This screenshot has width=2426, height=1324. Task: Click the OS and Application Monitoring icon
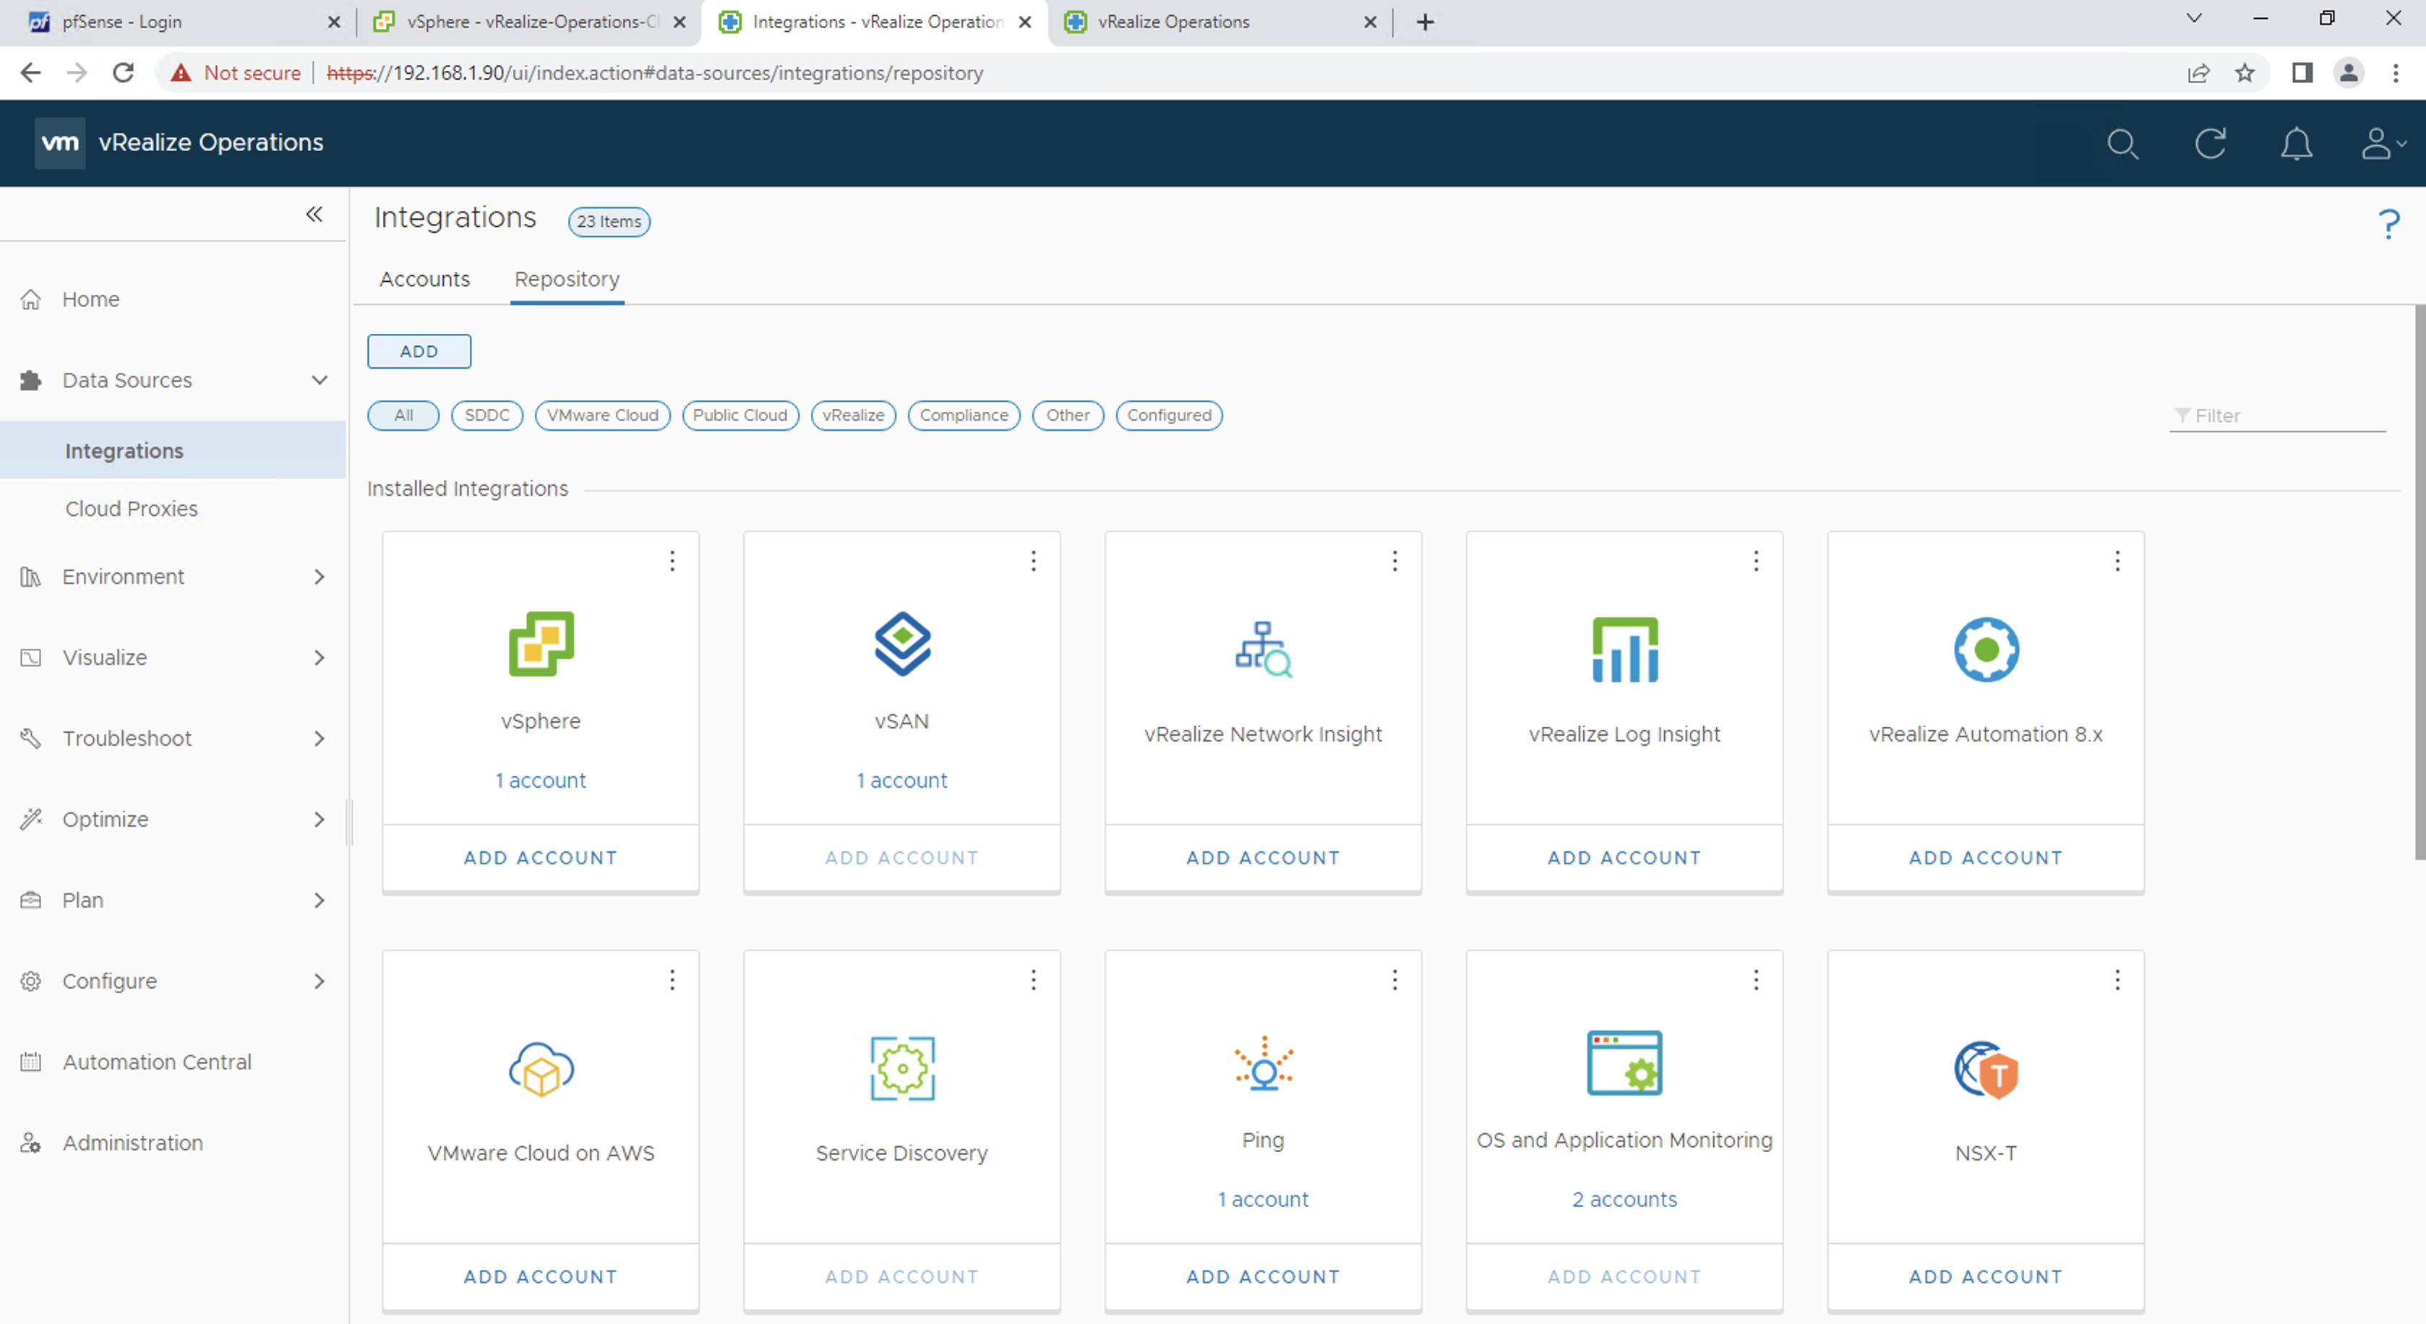click(1624, 1063)
